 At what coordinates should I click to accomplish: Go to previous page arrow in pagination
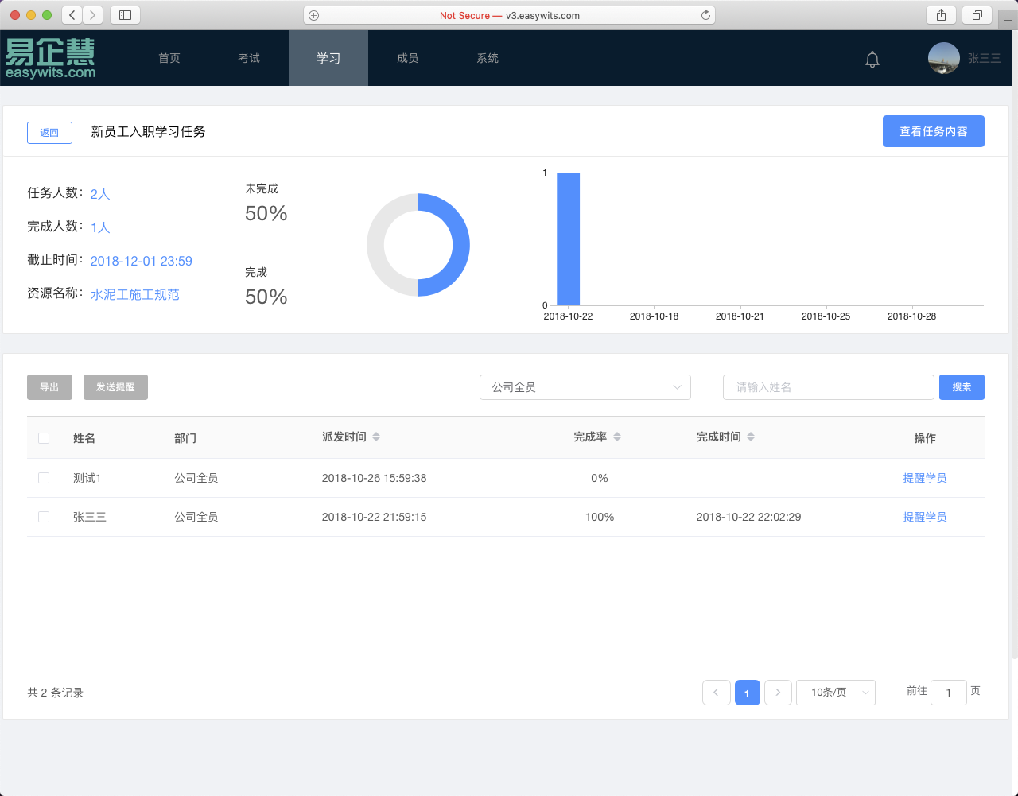point(717,693)
